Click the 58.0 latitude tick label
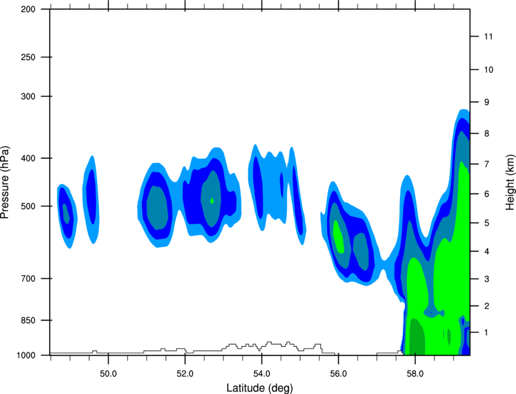 pos(415,374)
